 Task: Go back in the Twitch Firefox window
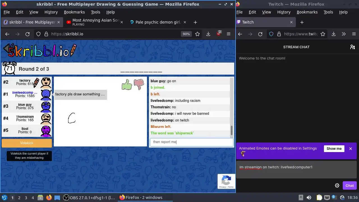[240, 34]
